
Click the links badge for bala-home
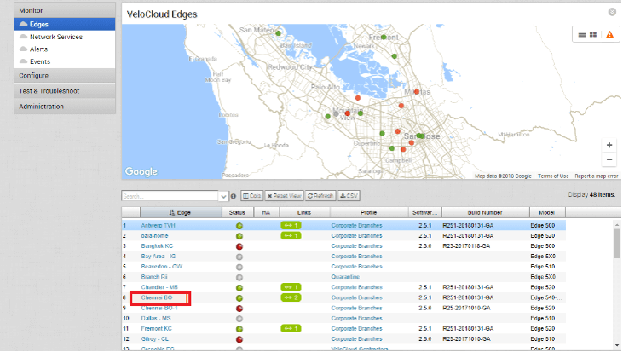pos(291,235)
